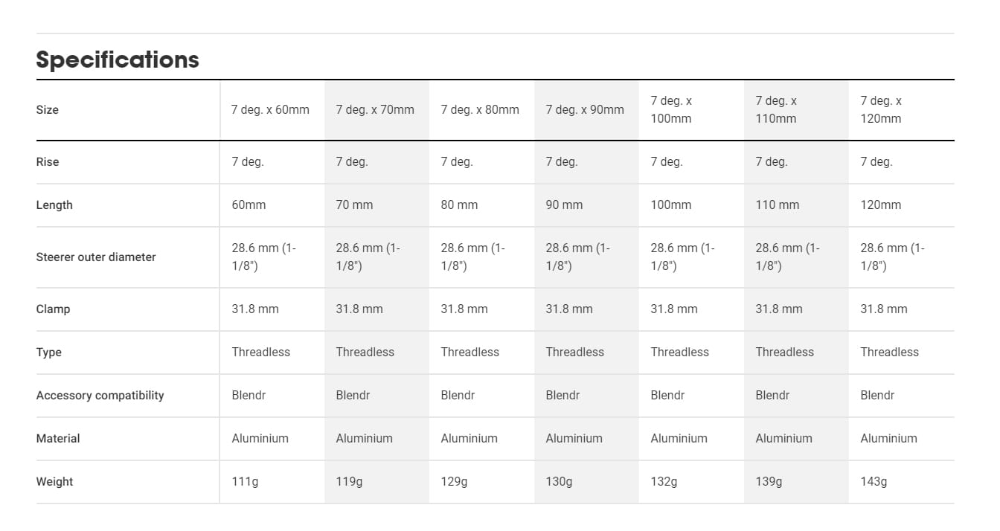
Task: Click the Type row label
Action: point(48,353)
